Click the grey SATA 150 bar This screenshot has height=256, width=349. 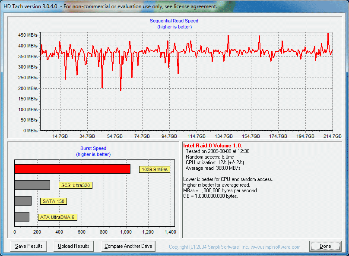tap(23, 201)
